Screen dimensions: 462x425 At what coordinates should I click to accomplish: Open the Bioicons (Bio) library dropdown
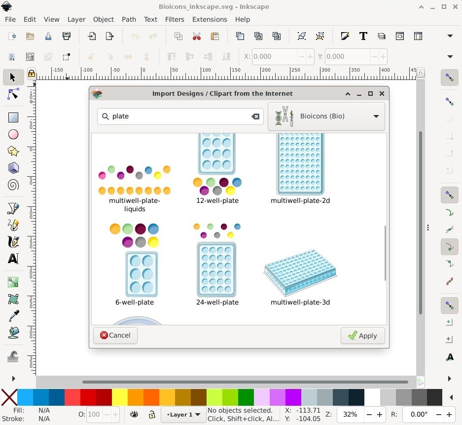[326, 116]
